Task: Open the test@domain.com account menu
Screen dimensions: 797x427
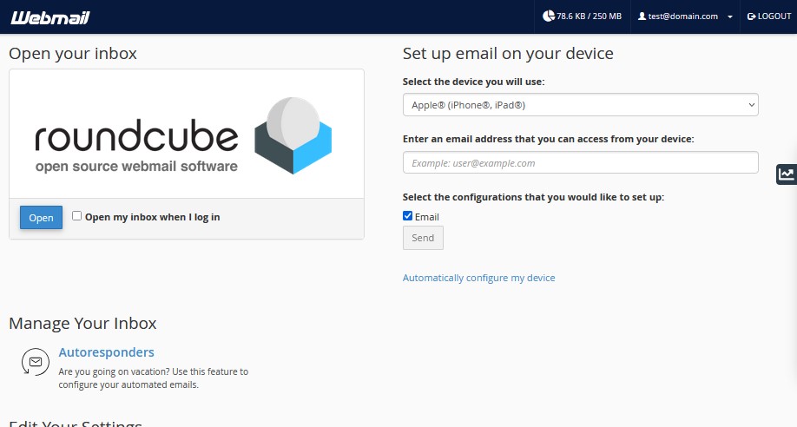Action: [677, 16]
